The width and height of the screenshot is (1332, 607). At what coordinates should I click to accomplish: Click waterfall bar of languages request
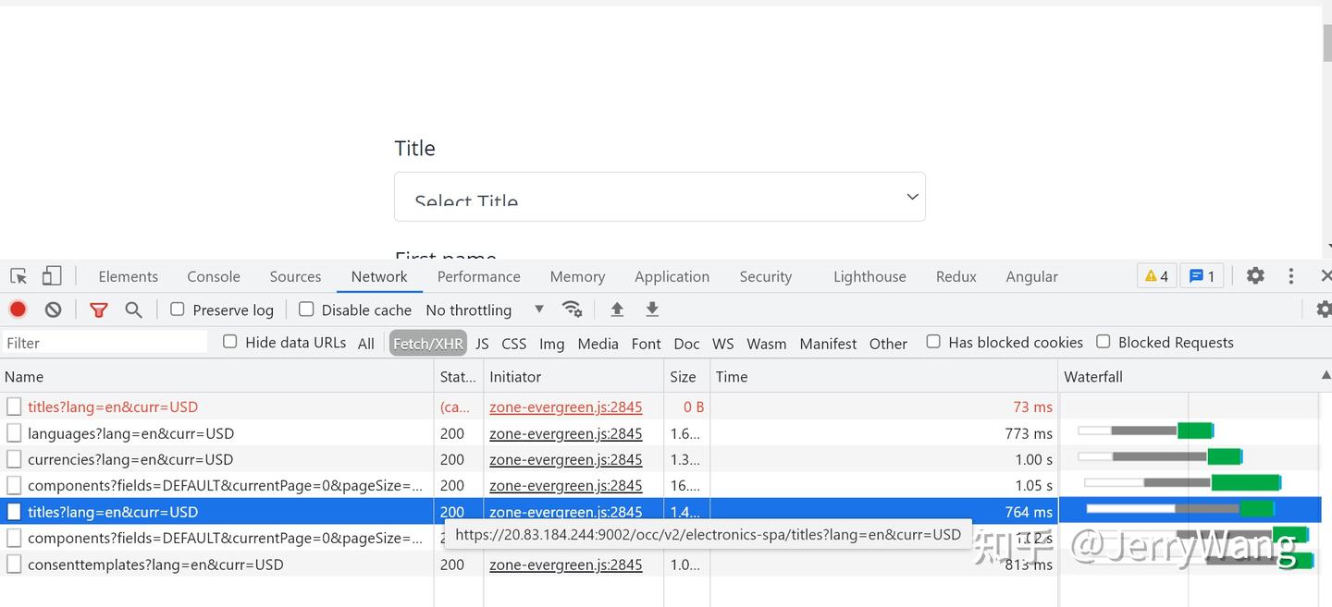click(1146, 430)
